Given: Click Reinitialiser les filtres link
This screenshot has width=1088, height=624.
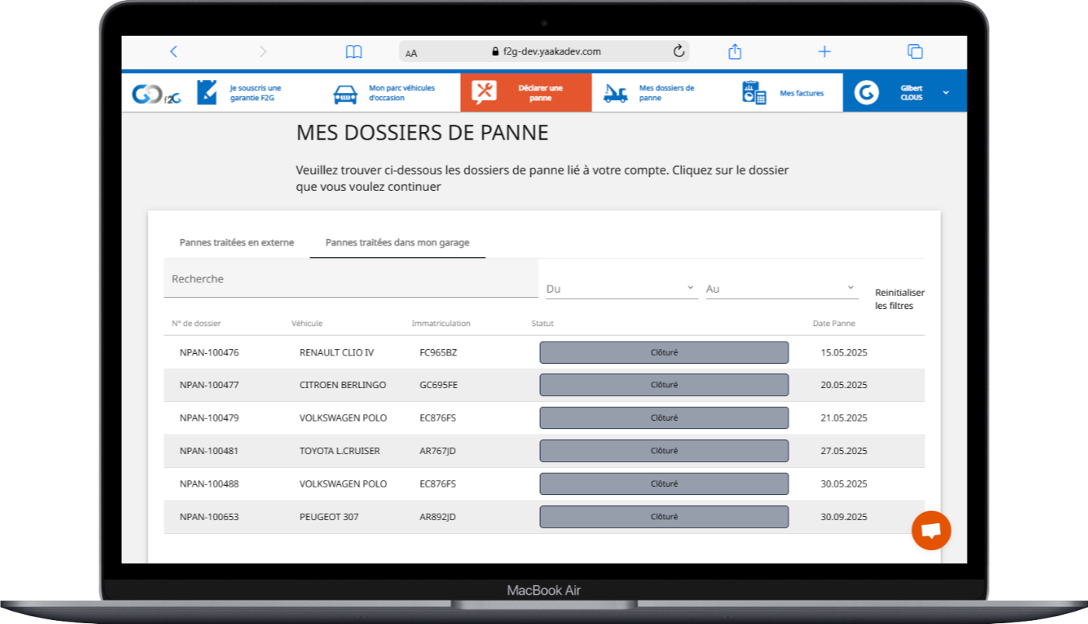Looking at the screenshot, I should point(899,300).
